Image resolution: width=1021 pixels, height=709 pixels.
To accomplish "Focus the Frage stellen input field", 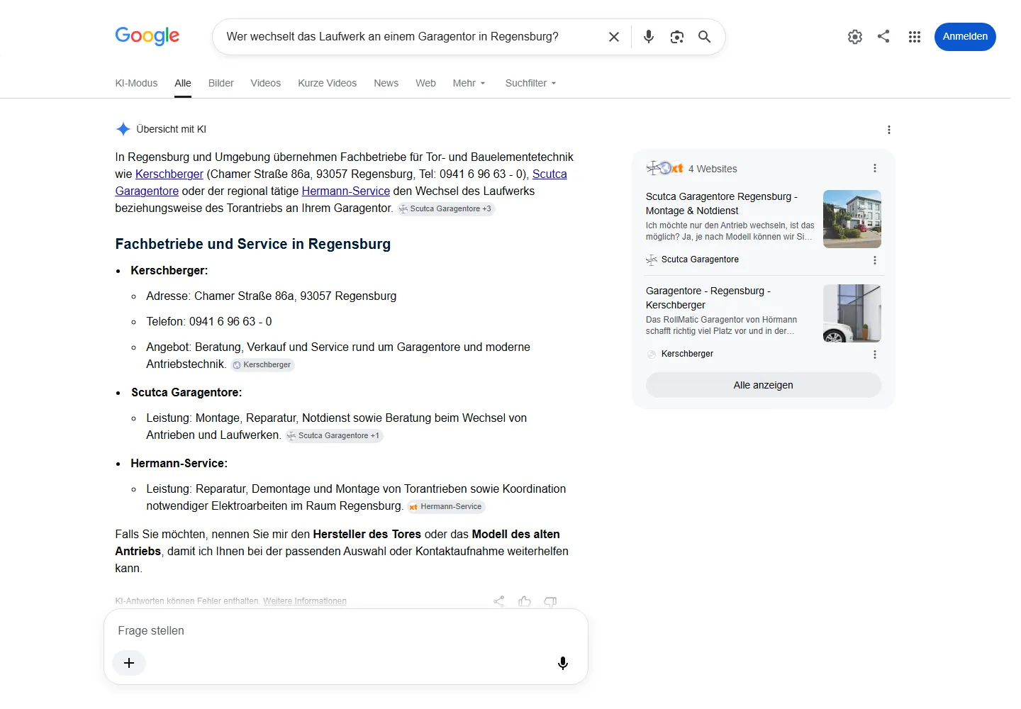I will (x=346, y=630).
